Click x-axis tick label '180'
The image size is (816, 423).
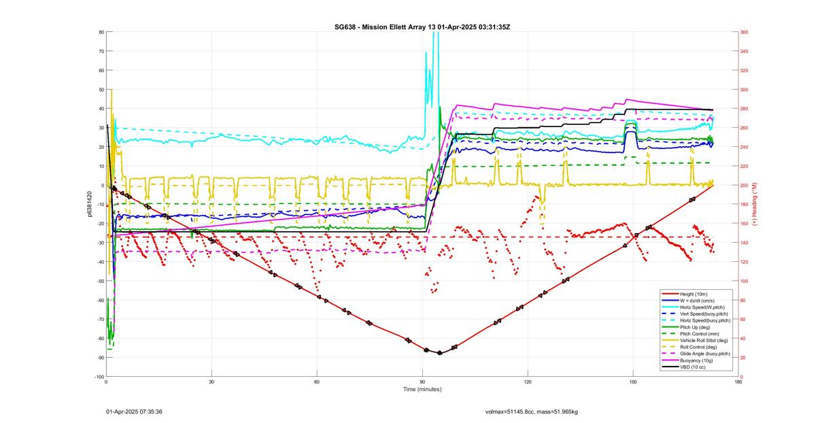[738, 382]
